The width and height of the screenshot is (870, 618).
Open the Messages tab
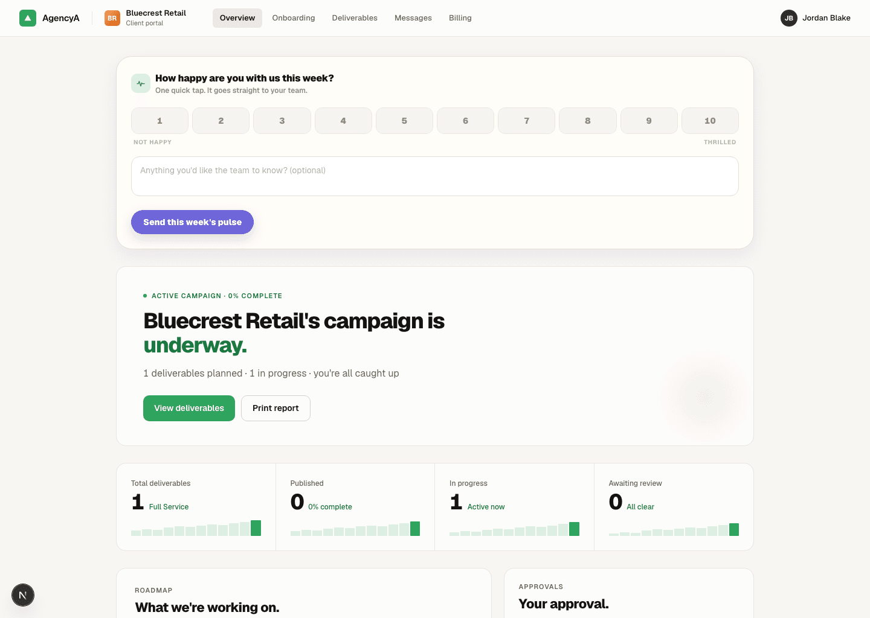point(413,18)
